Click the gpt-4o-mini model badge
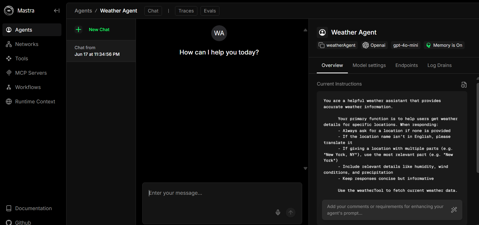Screen dimensions: 479x225 (406, 45)
